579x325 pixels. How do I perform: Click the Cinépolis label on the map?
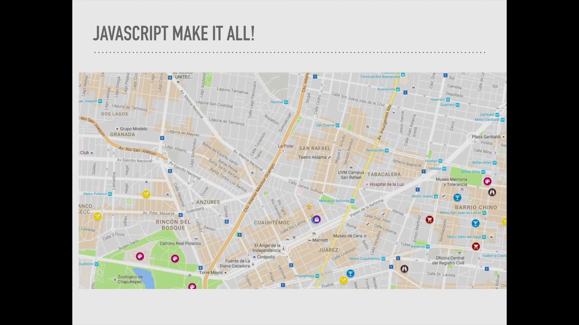(x=266, y=257)
